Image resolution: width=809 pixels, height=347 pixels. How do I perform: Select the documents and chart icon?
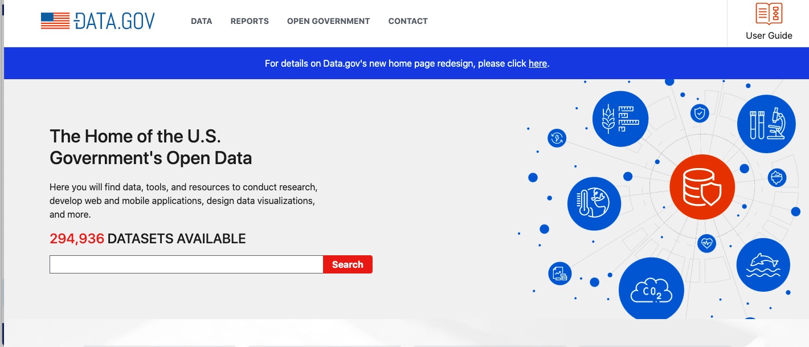(x=559, y=273)
